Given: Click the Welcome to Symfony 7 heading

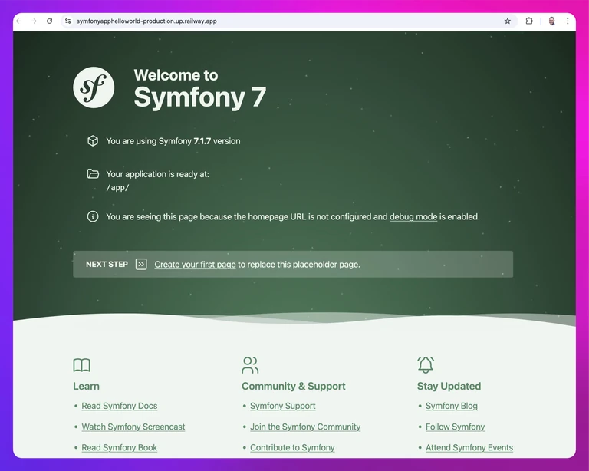Looking at the screenshot, I should click(200, 88).
